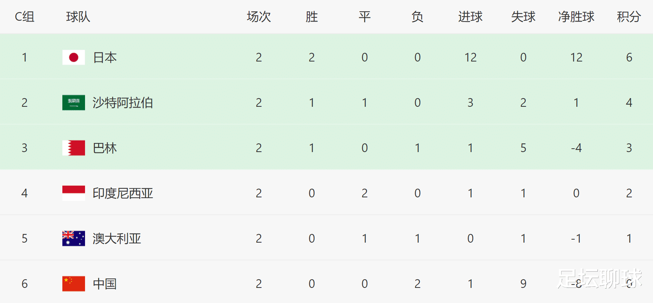Click the 球队 column header
The width and height of the screenshot is (653, 303).
click(x=78, y=17)
